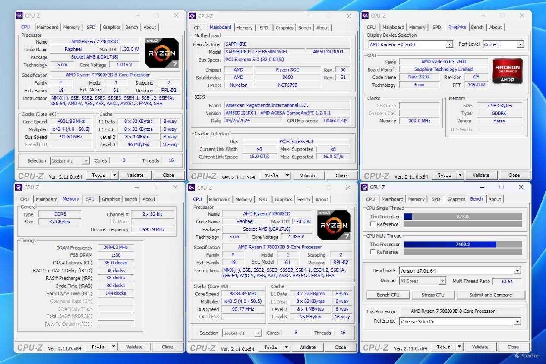
Task: Click the multi thread 7102.3 score bar
Action: (462, 244)
